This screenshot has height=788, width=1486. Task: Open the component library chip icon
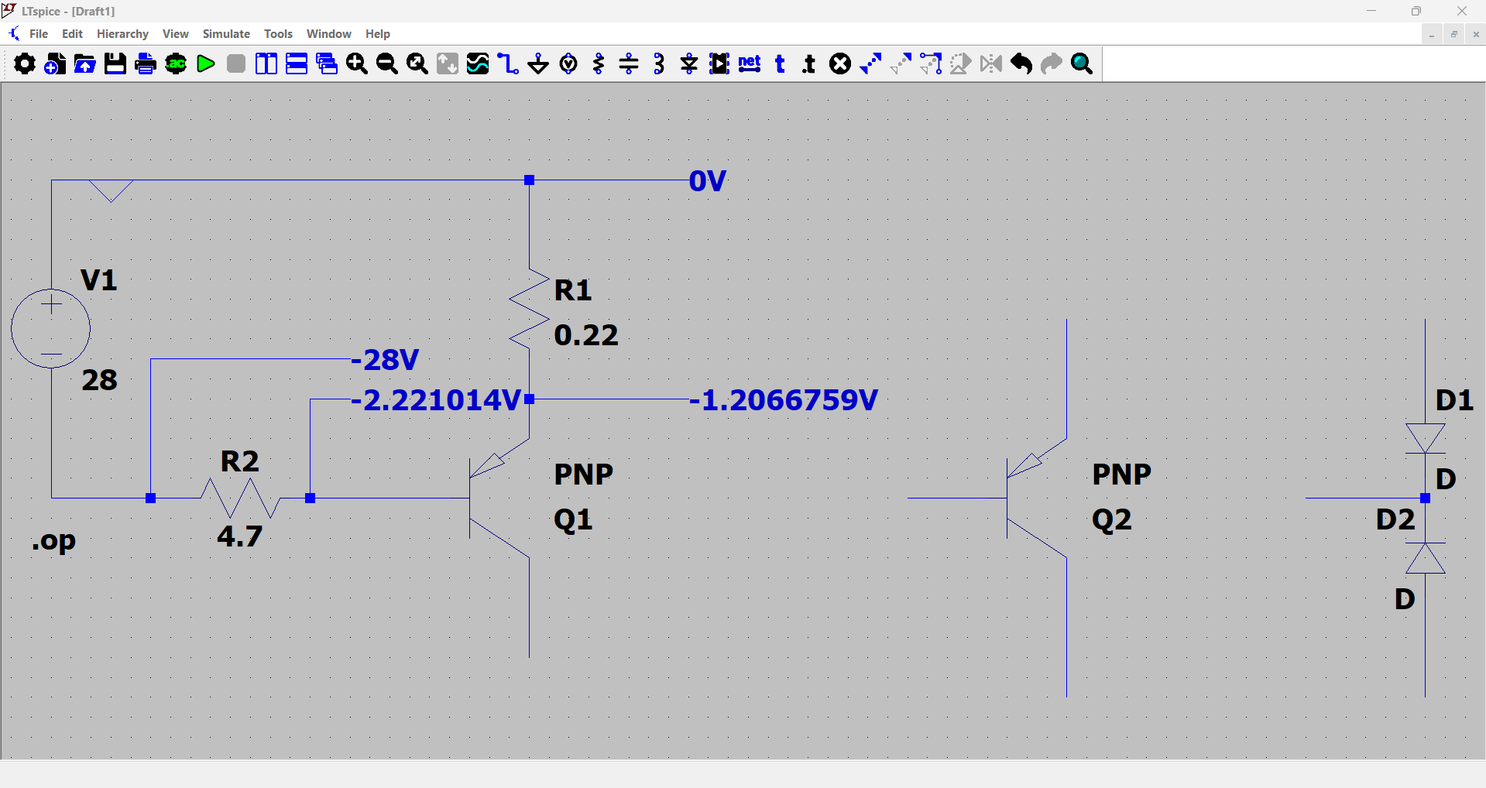[x=719, y=63]
